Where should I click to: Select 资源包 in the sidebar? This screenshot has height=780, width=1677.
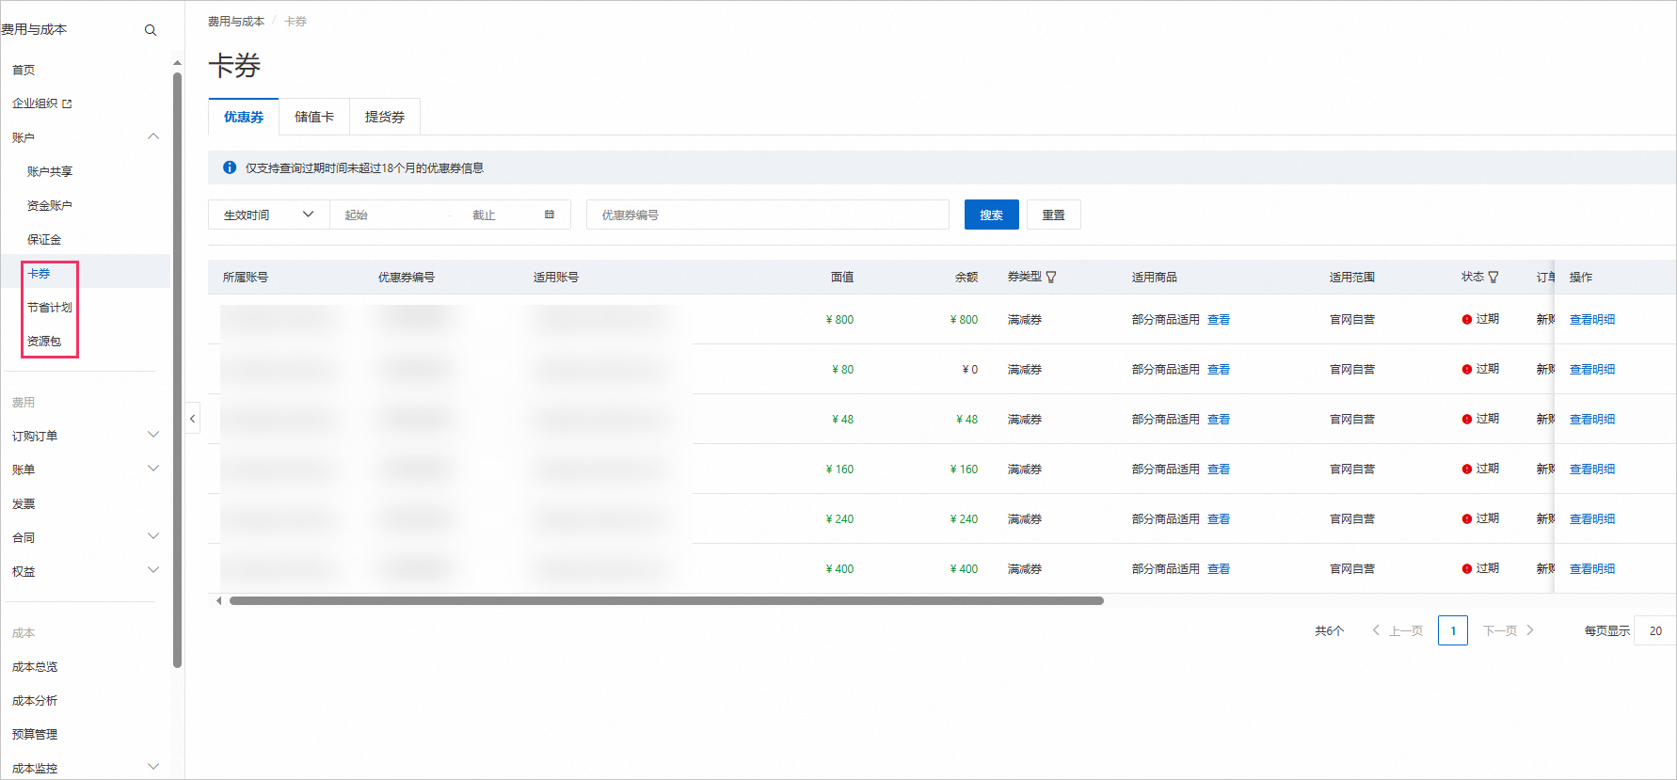point(44,341)
